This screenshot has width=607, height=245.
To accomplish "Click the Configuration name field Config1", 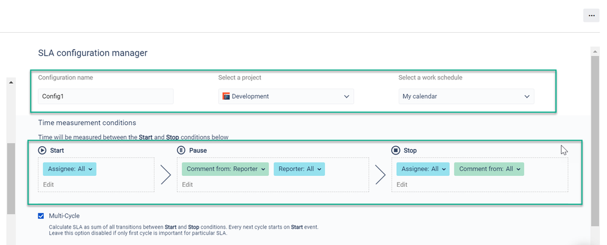I will 106,96.
